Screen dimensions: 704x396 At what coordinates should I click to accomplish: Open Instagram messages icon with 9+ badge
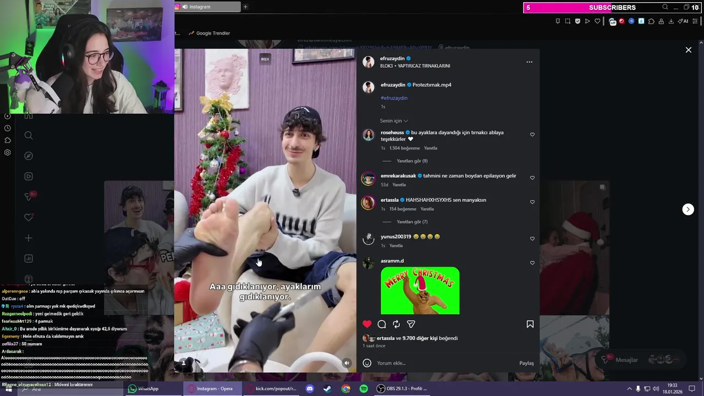[x=30, y=196]
